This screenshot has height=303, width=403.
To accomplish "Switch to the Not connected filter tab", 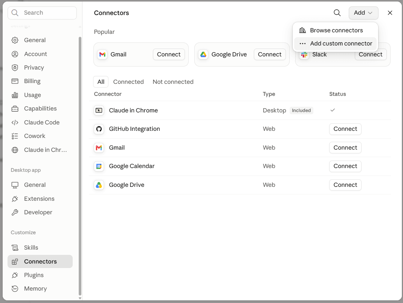I will coord(173,82).
